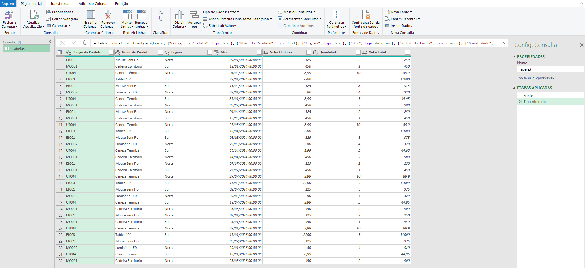Screen dimensions: 585x268
Task: Open the table options menu icon in grid corner
Action: 61,52
